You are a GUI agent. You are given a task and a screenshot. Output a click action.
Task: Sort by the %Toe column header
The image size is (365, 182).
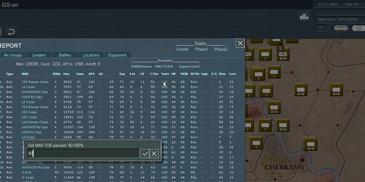point(154,74)
